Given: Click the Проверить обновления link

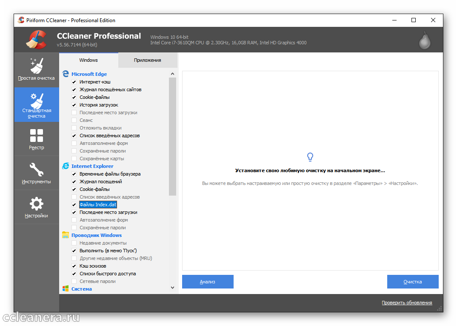Looking at the screenshot, I should click(x=406, y=303).
